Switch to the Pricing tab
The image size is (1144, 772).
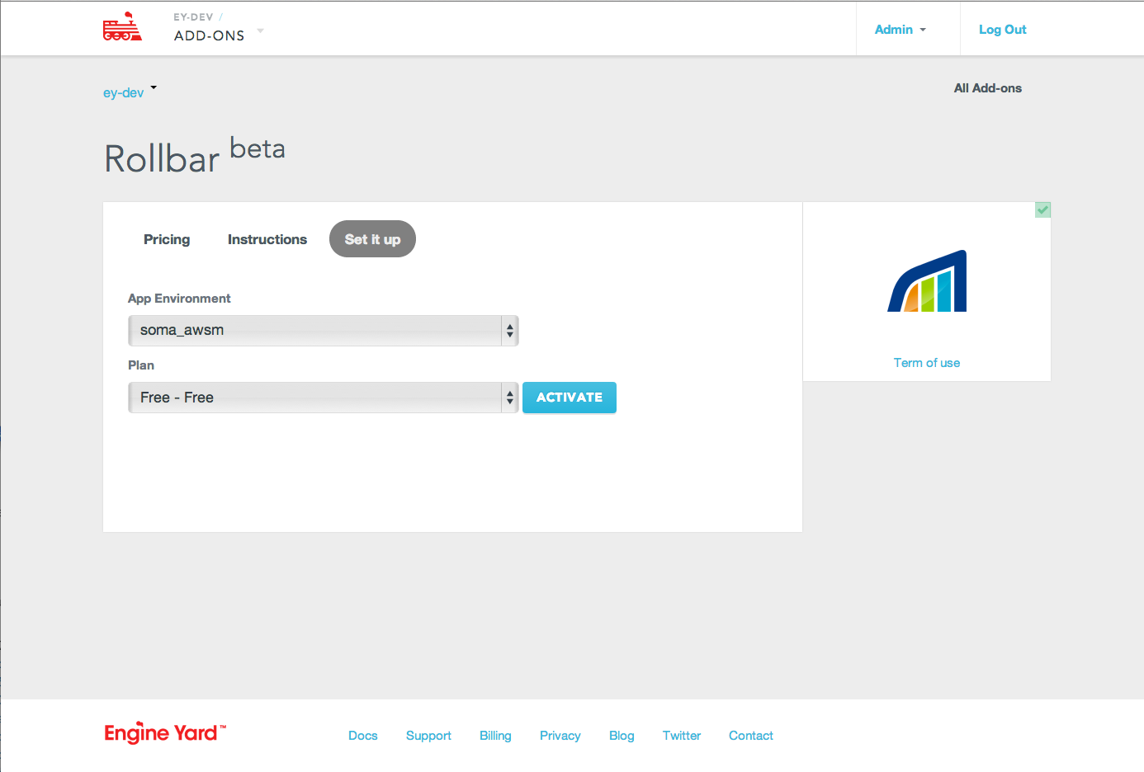167,239
